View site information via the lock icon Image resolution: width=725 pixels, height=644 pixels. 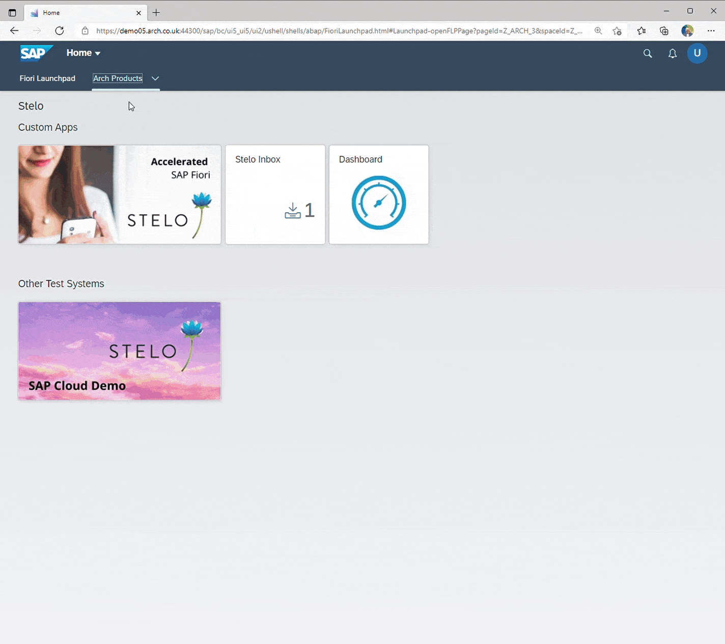point(85,31)
